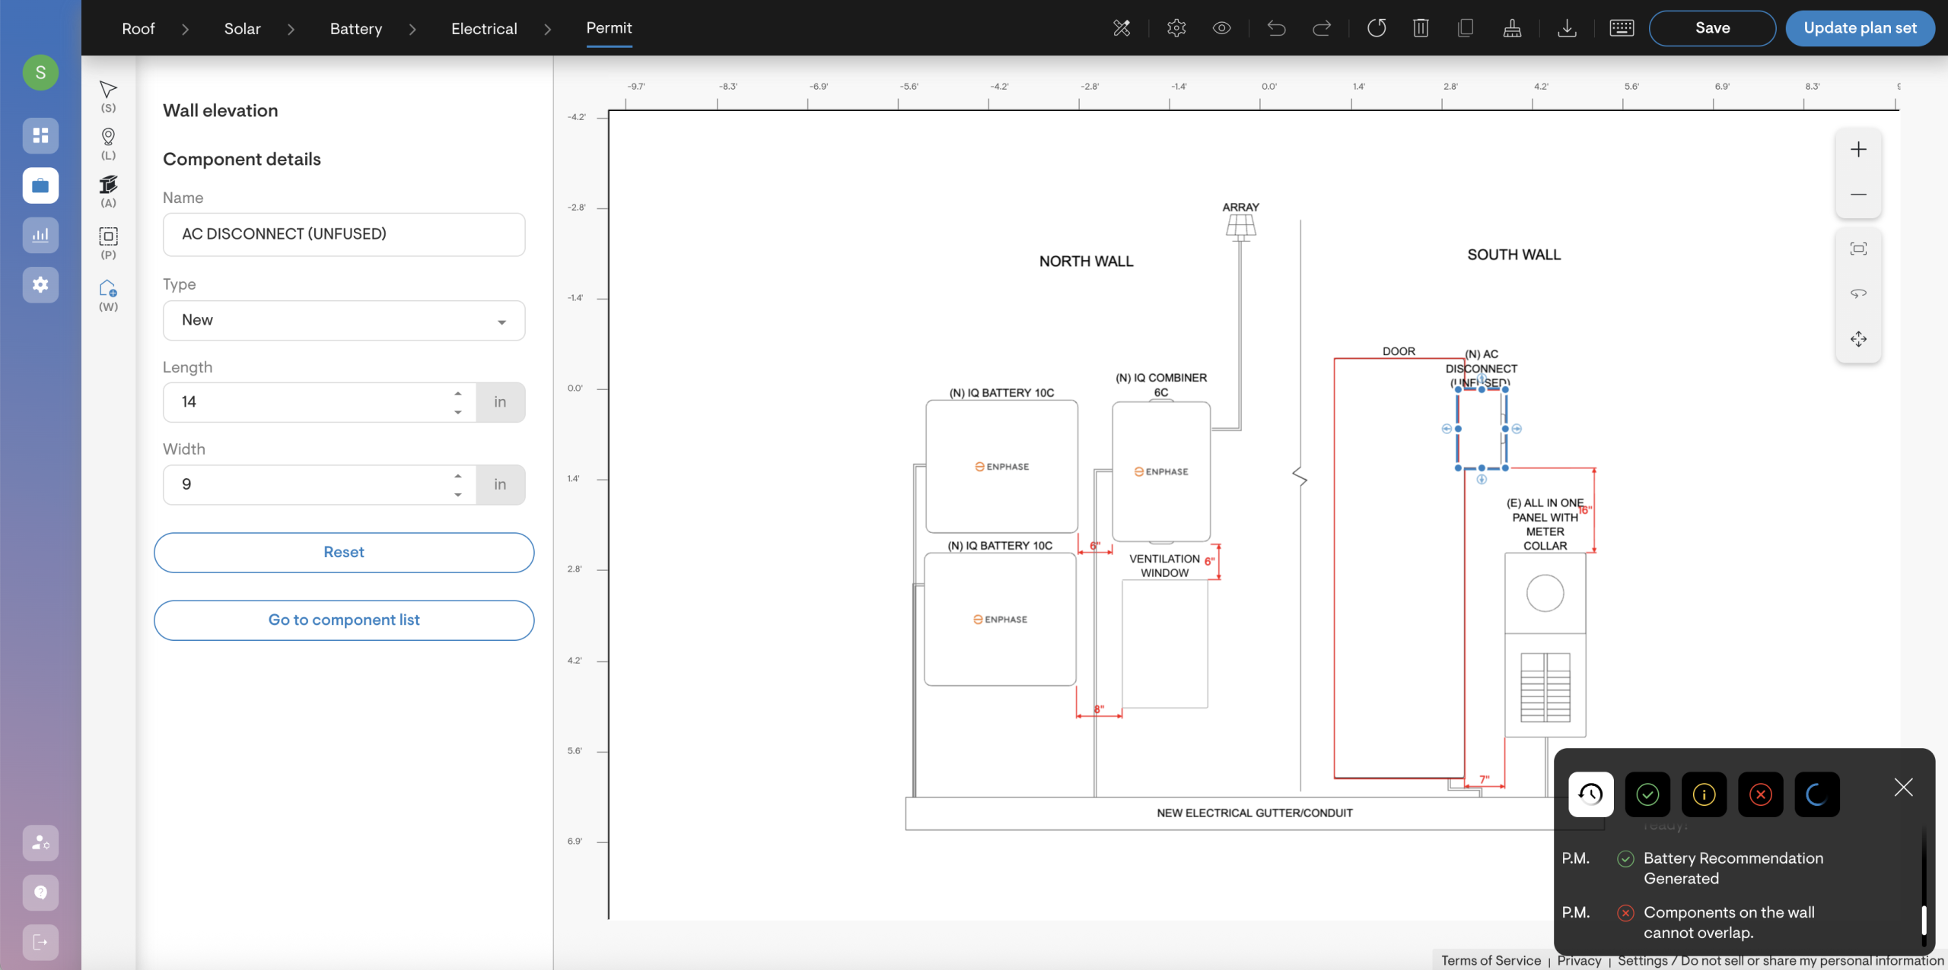1948x970 pixels.
Task: Click the trash delete icon in toolbar
Action: click(1420, 28)
